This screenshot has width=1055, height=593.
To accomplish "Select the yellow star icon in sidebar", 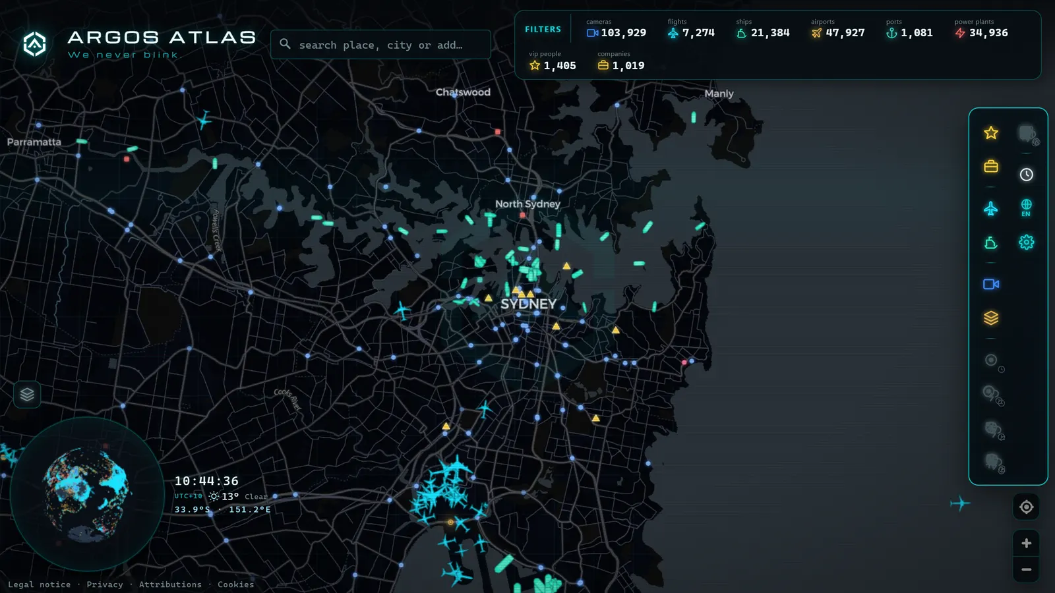I will point(991,133).
